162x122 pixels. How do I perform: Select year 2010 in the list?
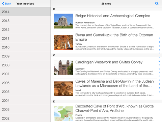coord(25,47)
